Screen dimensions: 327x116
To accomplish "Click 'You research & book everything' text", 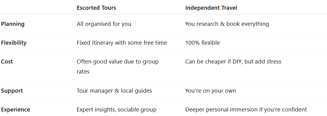I will [x=227, y=24].
